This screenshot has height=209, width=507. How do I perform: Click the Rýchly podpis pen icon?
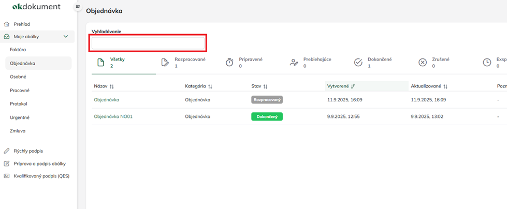7,151
